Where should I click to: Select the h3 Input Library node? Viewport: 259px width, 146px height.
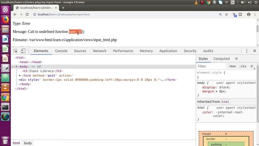tap(42, 71)
